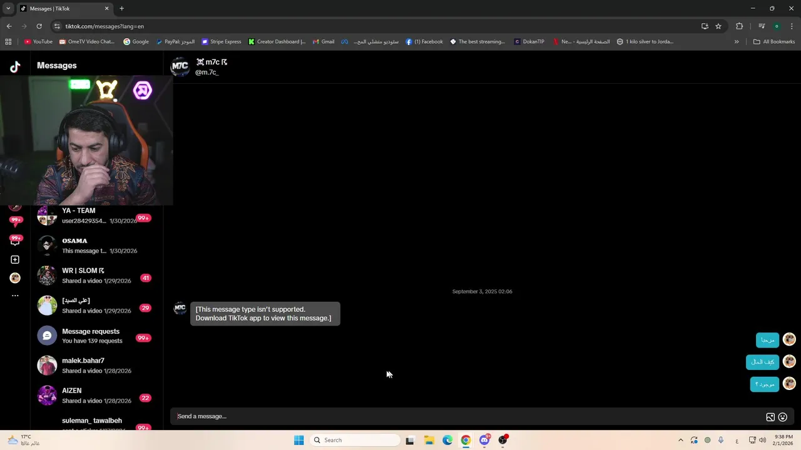Image resolution: width=801 pixels, height=450 pixels.
Task: Open the All Bookmarks folder
Action: point(774,42)
